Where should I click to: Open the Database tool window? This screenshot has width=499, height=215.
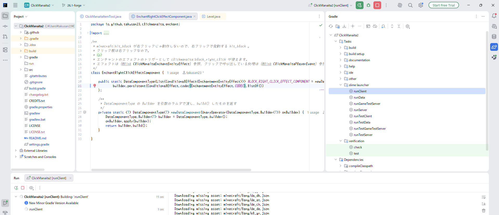click(494, 37)
